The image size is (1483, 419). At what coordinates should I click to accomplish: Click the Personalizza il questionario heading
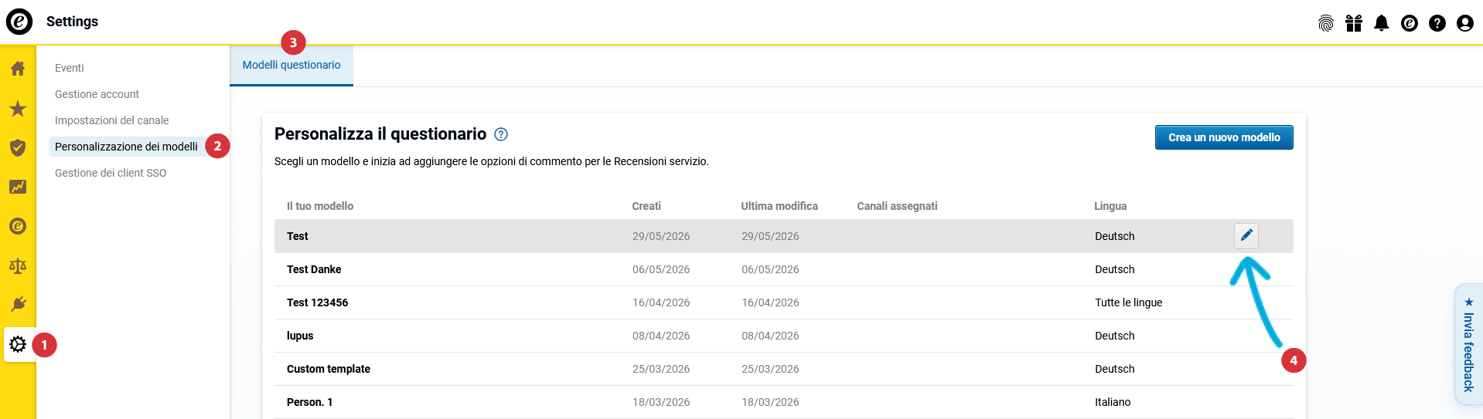click(380, 134)
